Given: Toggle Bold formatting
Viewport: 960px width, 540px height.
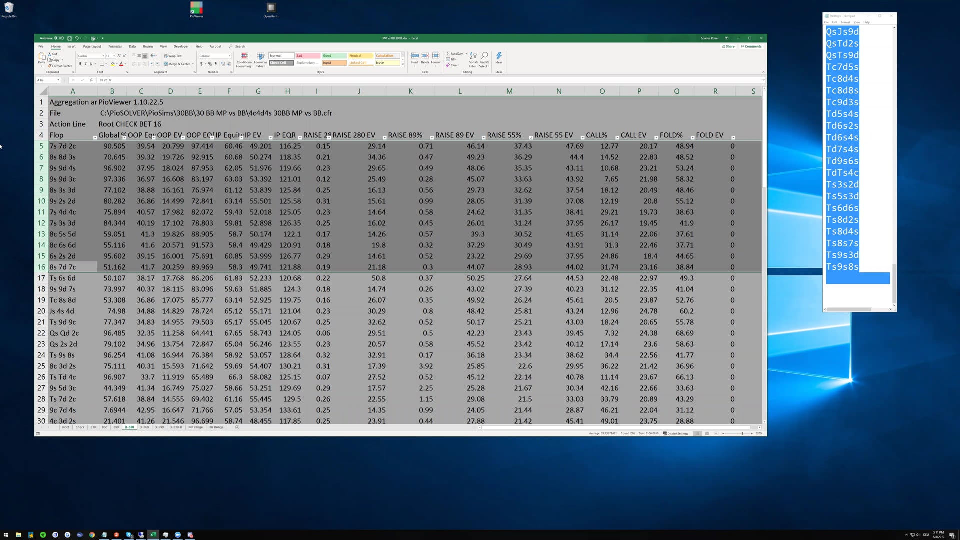Looking at the screenshot, I should coord(80,64).
